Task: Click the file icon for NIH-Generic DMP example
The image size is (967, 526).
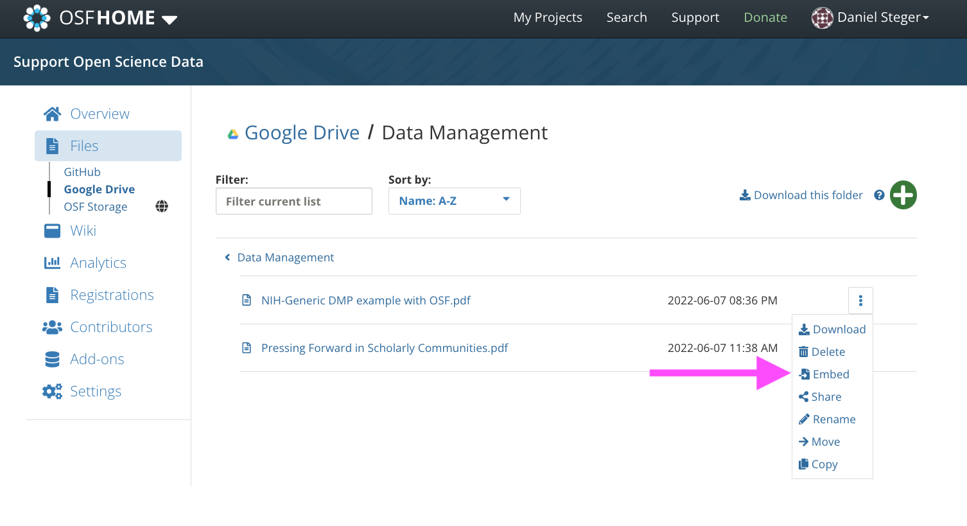Action: pos(247,300)
